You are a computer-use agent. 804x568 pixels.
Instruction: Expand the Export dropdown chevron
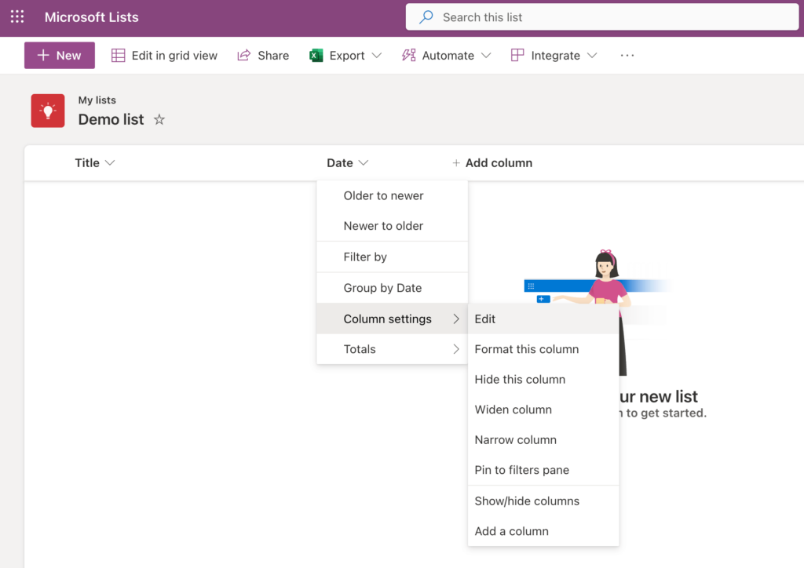pos(377,56)
